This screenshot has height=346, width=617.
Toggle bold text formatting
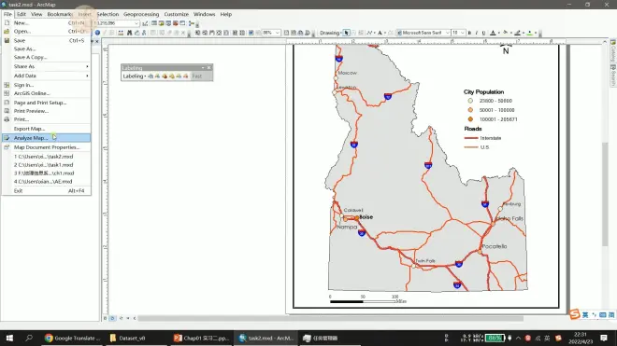(x=469, y=33)
